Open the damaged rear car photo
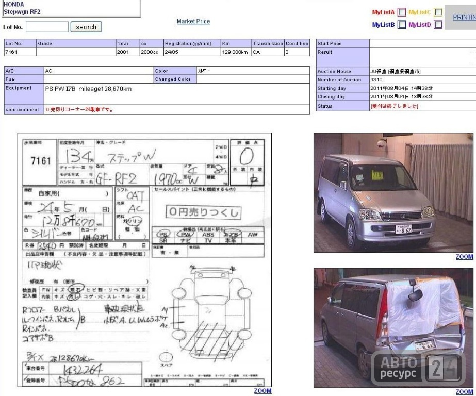The height and width of the screenshot is (396, 476). click(x=393, y=328)
